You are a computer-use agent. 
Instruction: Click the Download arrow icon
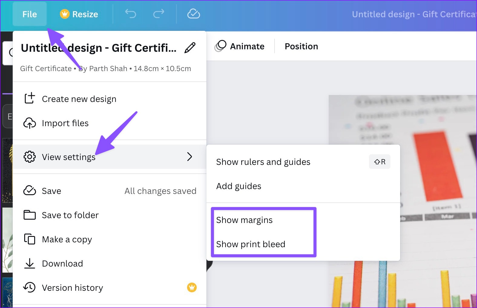(29, 263)
